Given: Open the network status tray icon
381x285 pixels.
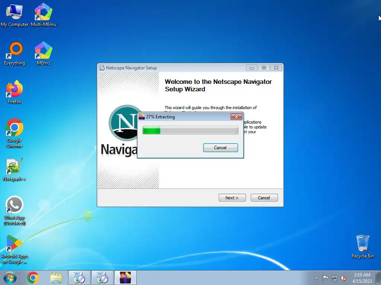Looking at the screenshot, I should pos(334,278).
